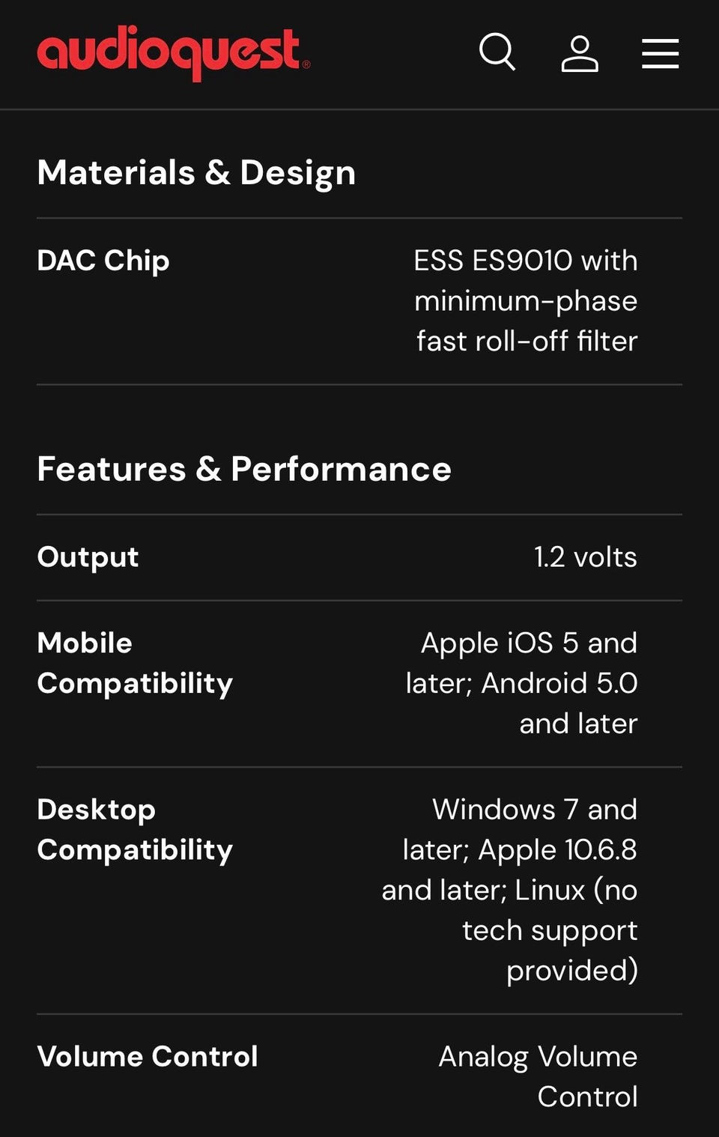Click the Volume Control label

click(x=148, y=1057)
